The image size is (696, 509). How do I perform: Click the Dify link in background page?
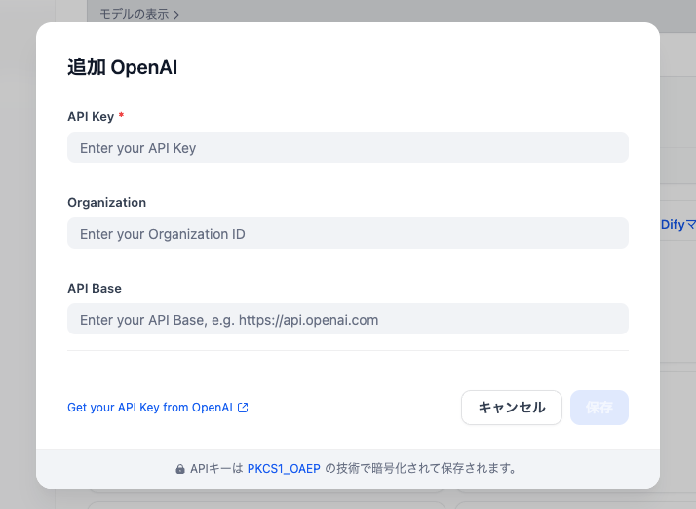pos(677,224)
